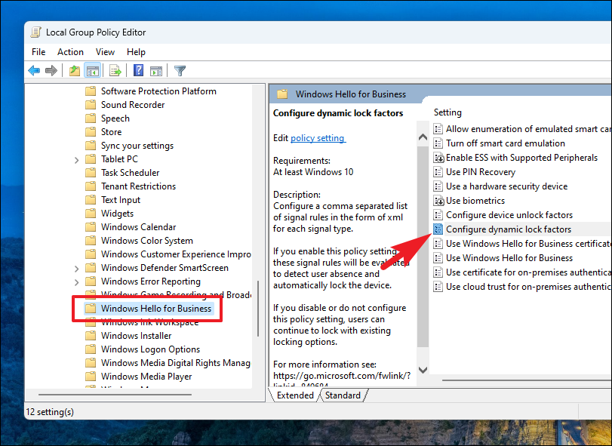Image resolution: width=612 pixels, height=446 pixels.
Task: Select Windows Media Digital Rights Management folder
Action: point(175,363)
